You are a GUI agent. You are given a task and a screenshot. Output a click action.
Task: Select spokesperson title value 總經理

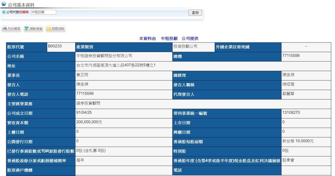[288, 84]
